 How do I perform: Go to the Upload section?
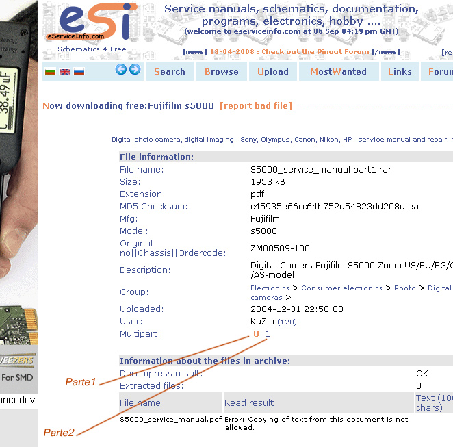tap(273, 71)
